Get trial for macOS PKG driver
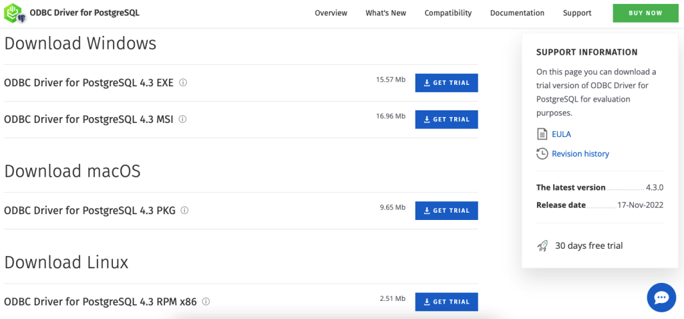The width and height of the screenshot is (684, 319). pos(446,211)
